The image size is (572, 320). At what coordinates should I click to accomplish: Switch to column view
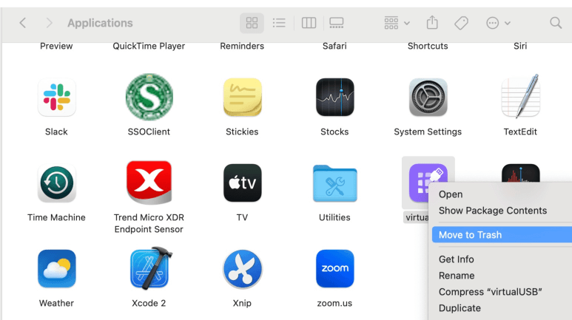309,23
